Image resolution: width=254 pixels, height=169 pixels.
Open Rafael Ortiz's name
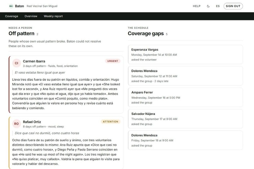[x=32, y=122]
